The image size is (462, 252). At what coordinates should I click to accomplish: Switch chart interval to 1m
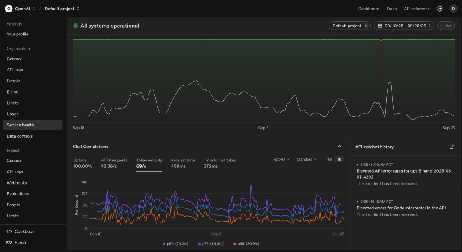point(329,159)
